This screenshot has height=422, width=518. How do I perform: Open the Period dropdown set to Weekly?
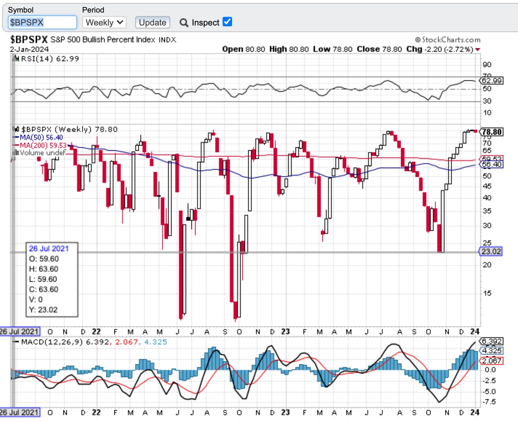click(104, 23)
